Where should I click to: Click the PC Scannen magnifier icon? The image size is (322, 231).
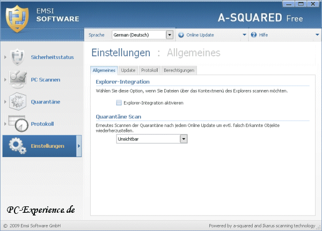pos(18,79)
